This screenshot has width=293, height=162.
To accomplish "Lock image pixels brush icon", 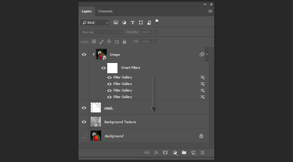I will (101, 42).
